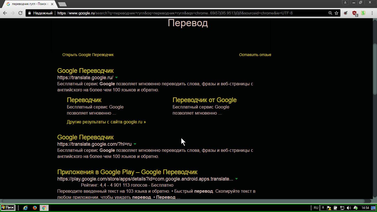Open the color picker extension icon
The width and height of the screenshot is (377, 212).
point(346,13)
